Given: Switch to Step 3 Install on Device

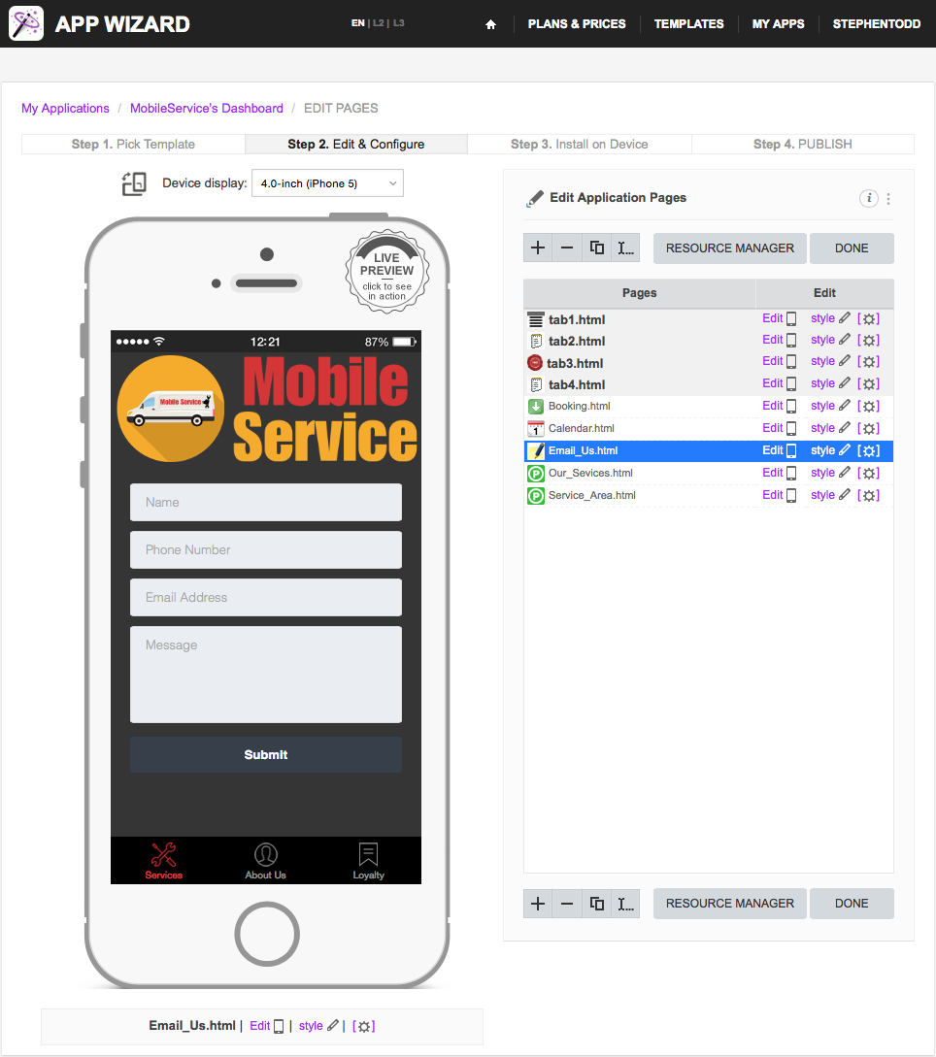Looking at the screenshot, I should (580, 145).
